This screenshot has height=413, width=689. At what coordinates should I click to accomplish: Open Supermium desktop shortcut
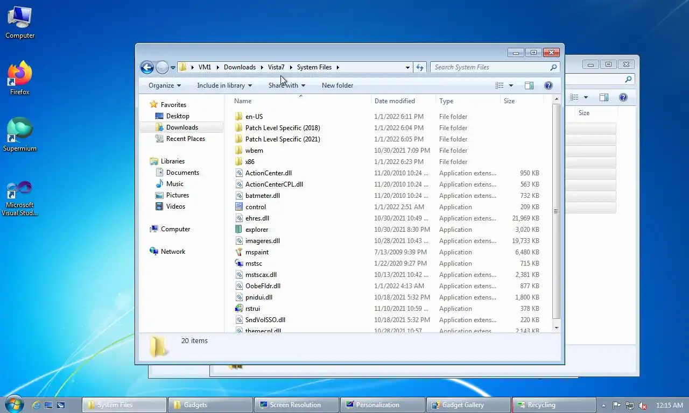(20, 134)
